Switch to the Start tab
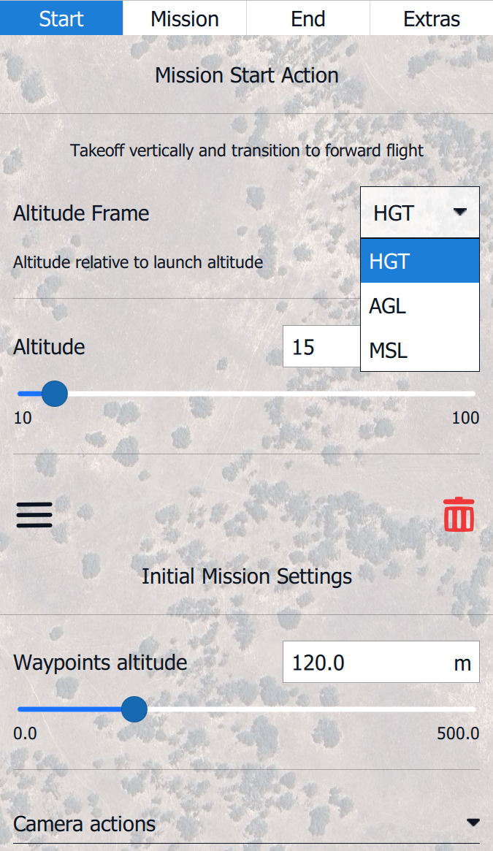 [61, 18]
